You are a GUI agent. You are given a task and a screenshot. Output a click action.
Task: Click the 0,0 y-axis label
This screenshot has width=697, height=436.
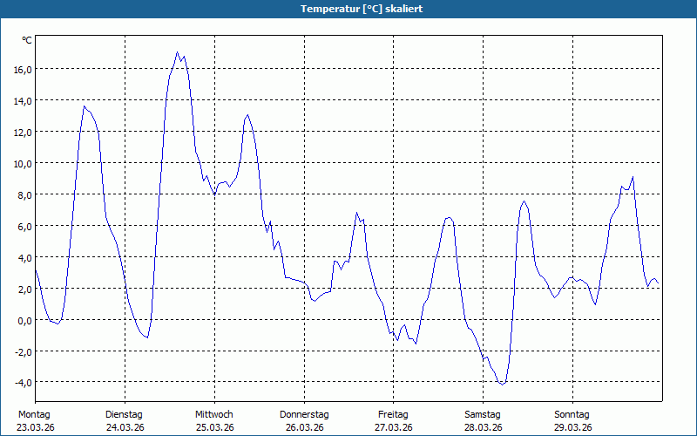pos(24,320)
